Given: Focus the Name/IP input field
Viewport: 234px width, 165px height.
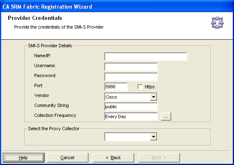Looking at the screenshot, I should (146, 56).
